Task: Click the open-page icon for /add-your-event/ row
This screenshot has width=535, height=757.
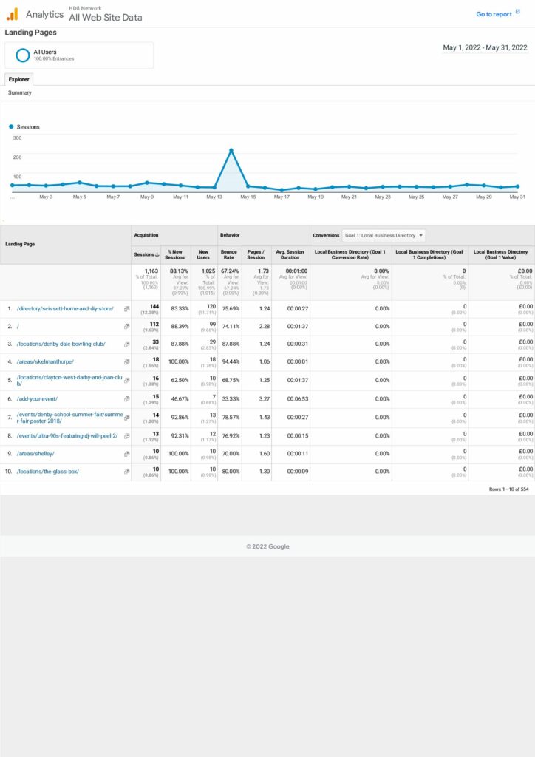Action: point(126,399)
